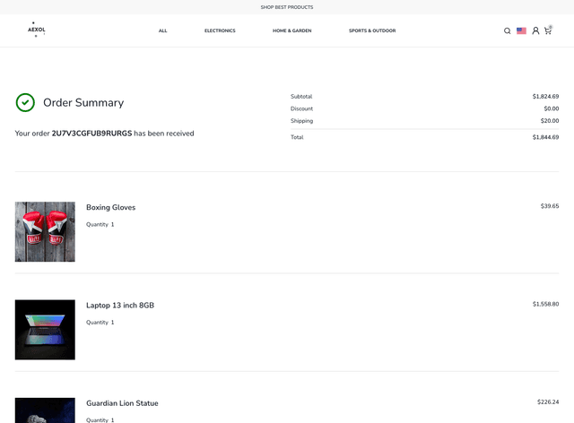
Task: Click the Lion Statue price $226.24
Action: point(548,402)
